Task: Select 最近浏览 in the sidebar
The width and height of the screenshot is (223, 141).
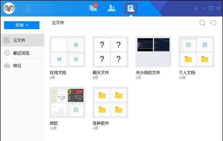Action: tap(22, 53)
